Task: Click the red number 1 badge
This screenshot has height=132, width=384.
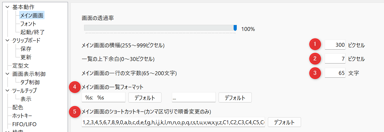Action: click(315, 44)
